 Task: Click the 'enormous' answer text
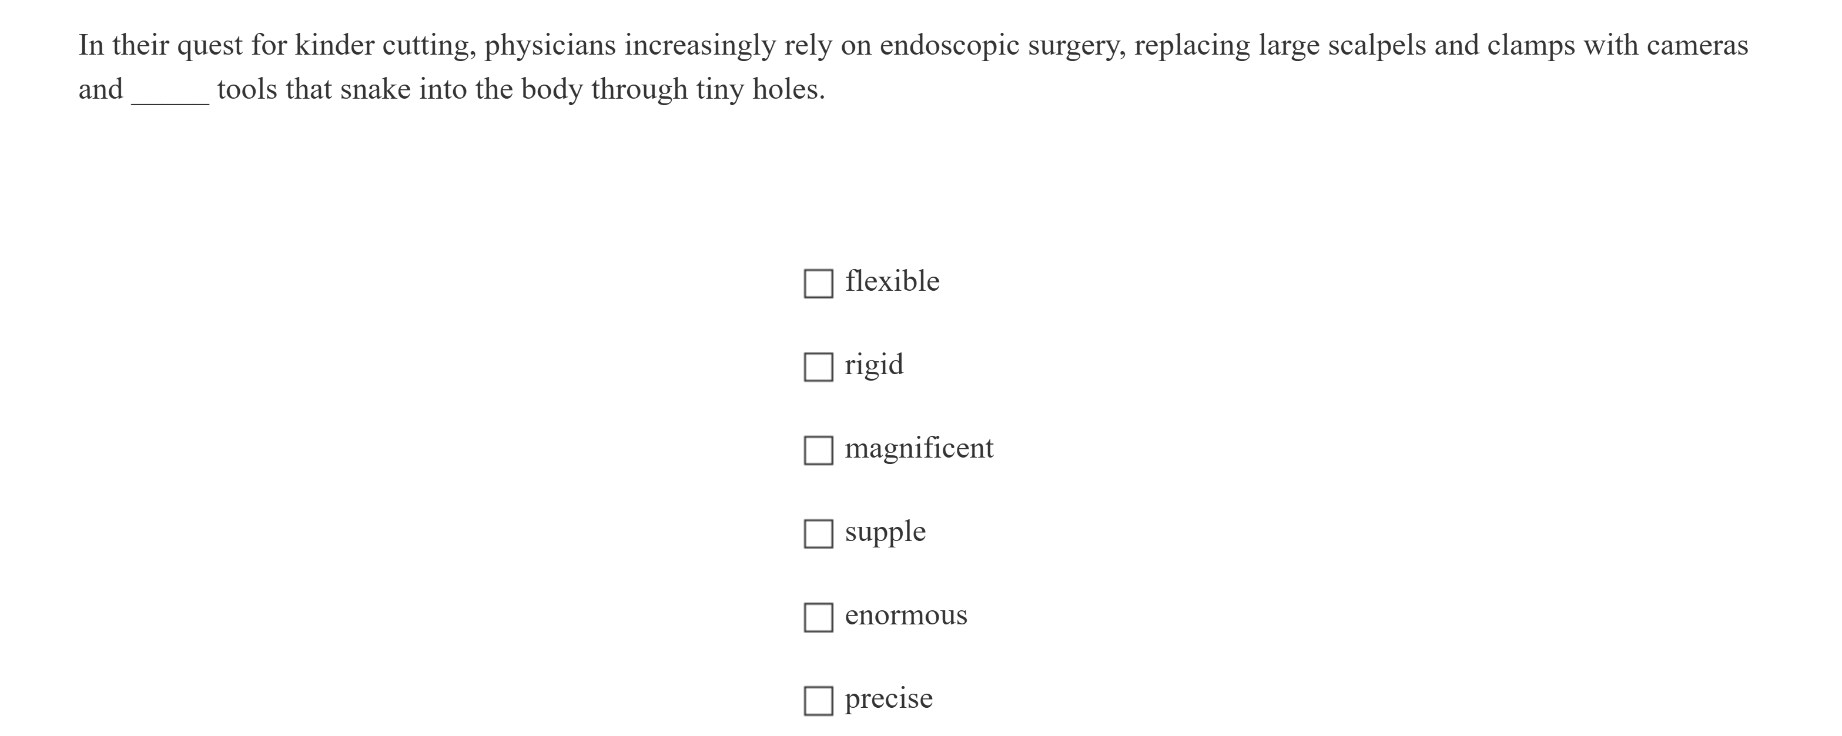906,615
